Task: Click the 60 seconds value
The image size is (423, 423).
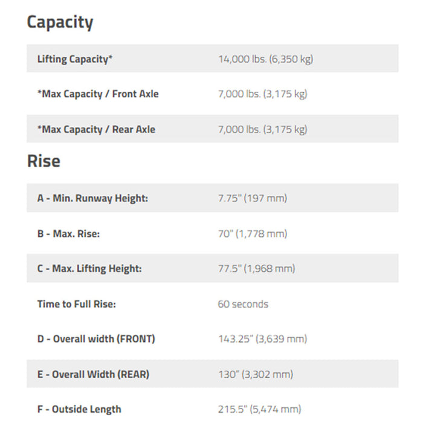Action: (x=243, y=304)
